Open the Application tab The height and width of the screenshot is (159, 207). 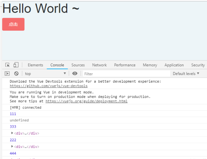pyautogui.click(x=174, y=65)
